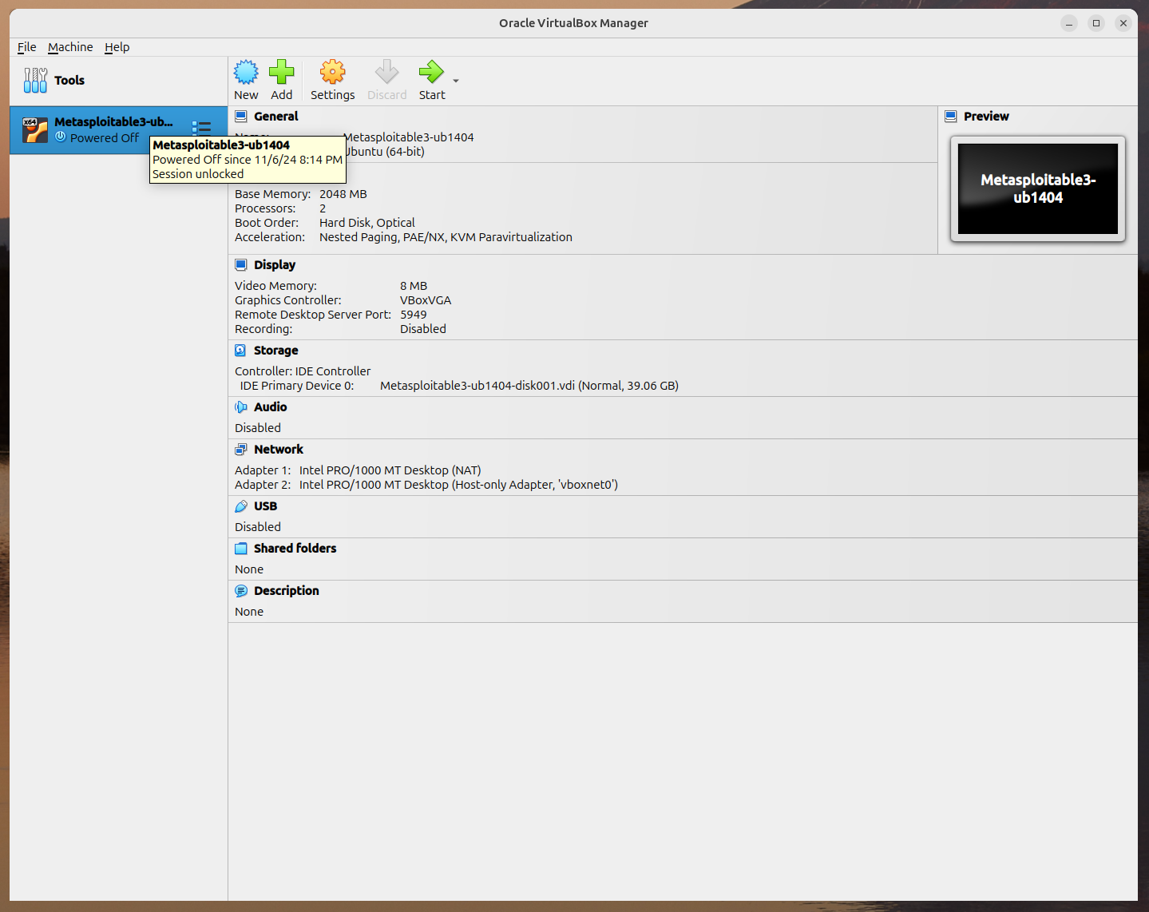This screenshot has height=912, width=1149.
Task: Open the Machine menu
Action: click(x=70, y=47)
